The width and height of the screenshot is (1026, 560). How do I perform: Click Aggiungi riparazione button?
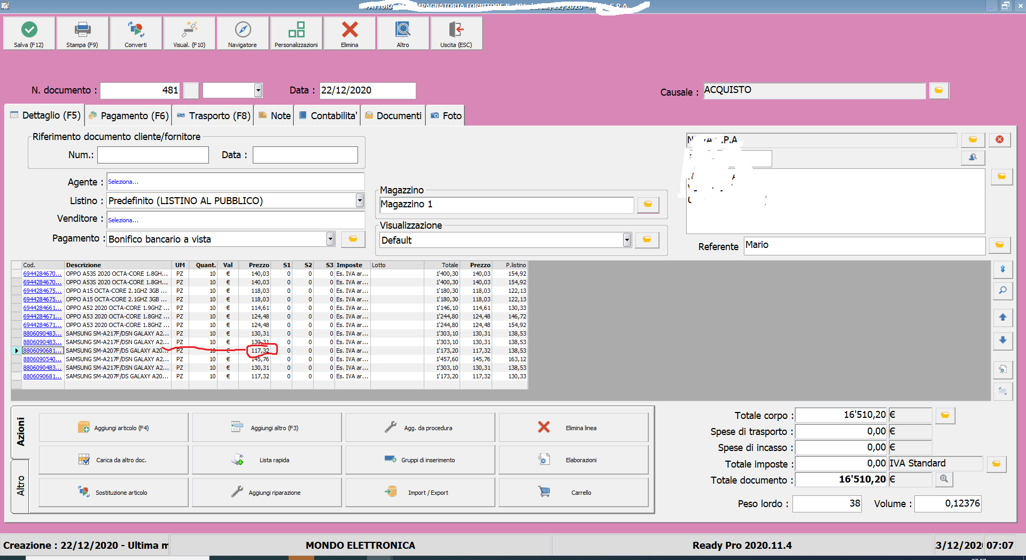[267, 492]
